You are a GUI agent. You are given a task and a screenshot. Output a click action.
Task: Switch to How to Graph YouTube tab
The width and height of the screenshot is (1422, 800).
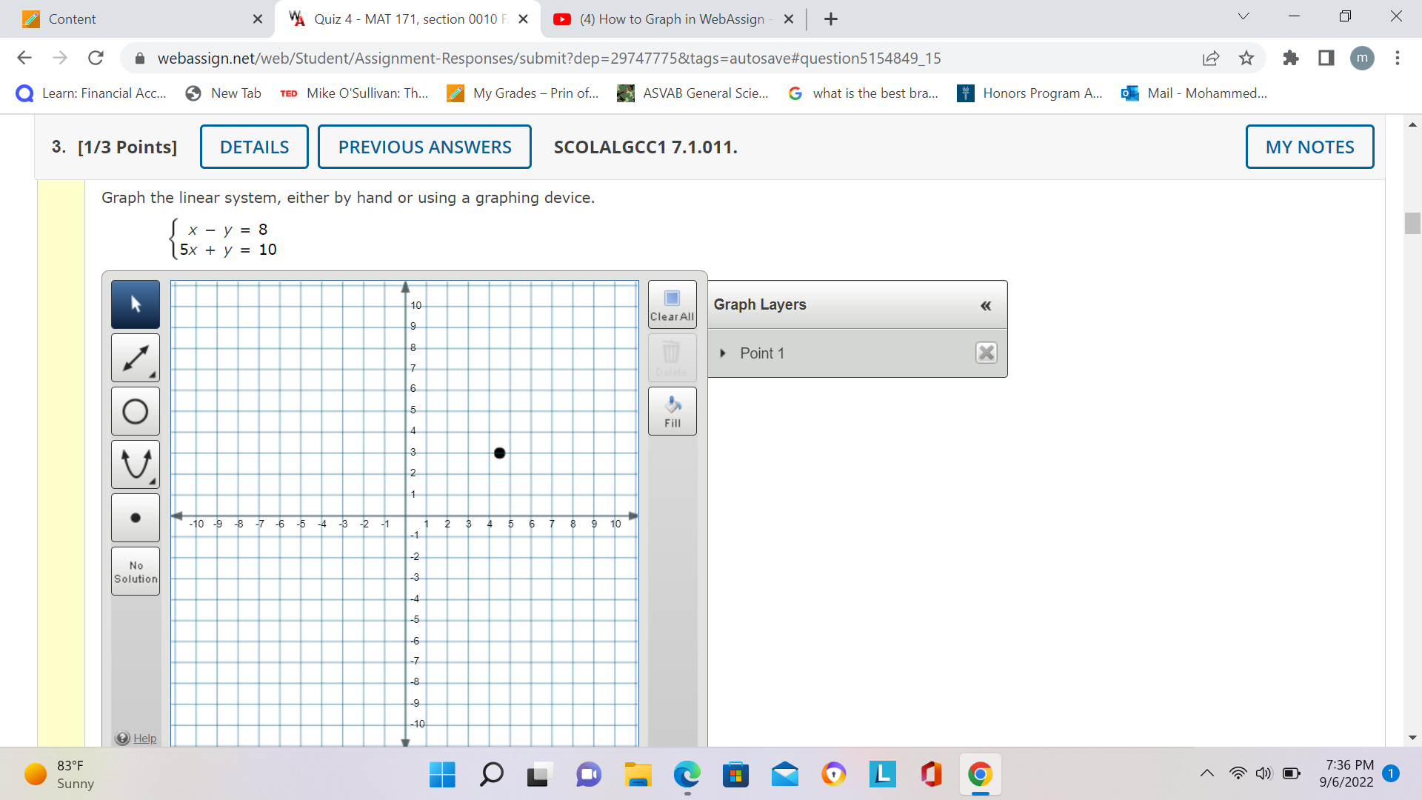tap(670, 19)
